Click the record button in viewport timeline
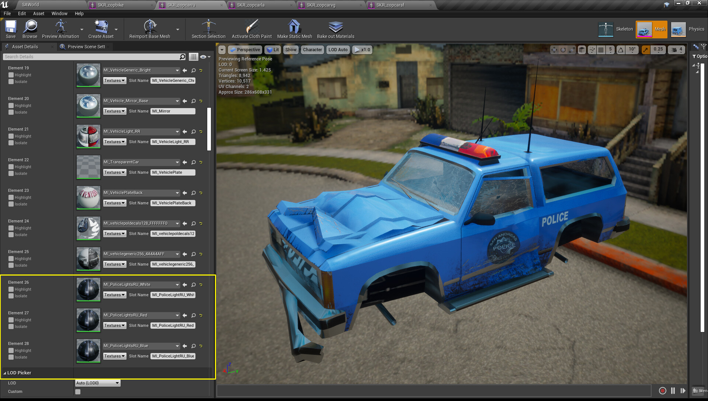This screenshot has width=708, height=401. click(x=662, y=391)
